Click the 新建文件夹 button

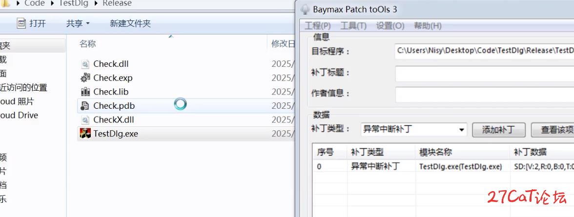point(130,23)
